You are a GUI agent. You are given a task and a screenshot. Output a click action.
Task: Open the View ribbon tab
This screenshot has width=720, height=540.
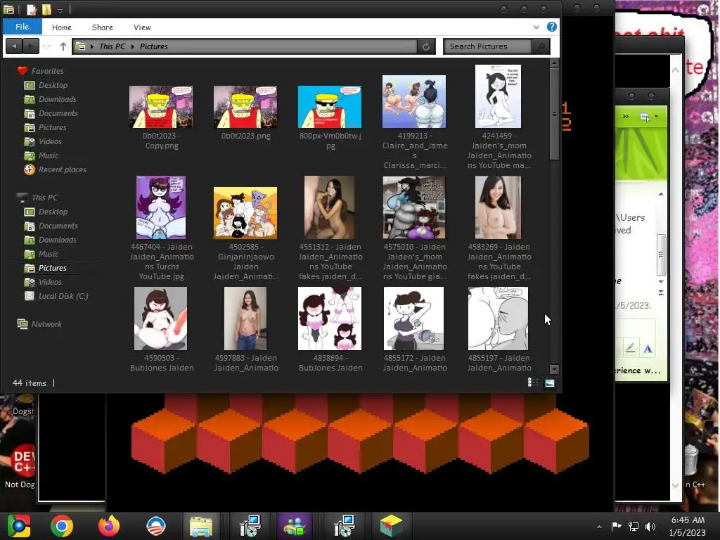pyautogui.click(x=142, y=27)
